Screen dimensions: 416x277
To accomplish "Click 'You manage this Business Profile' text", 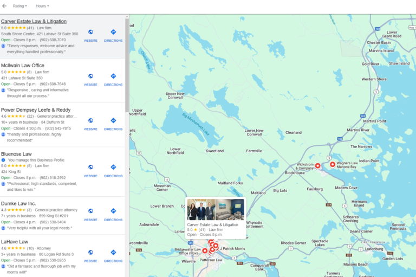I will [x=36, y=160].
